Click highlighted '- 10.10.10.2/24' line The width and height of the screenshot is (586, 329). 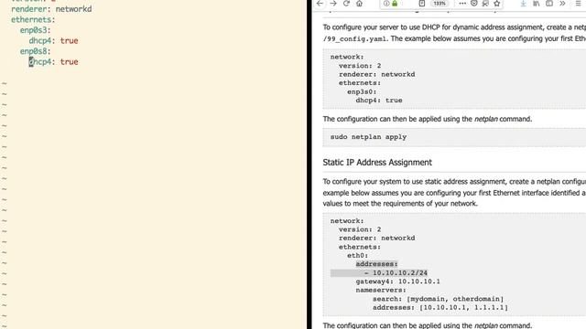coord(396,273)
